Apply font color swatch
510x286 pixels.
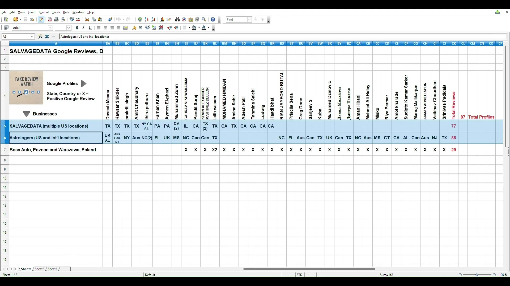[x=204, y=28]
